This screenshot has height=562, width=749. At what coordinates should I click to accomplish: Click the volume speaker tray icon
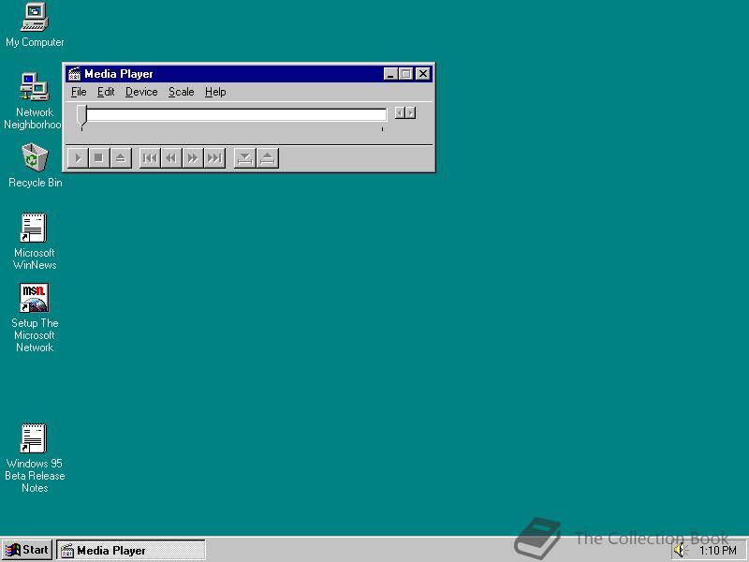coord(680,551)
